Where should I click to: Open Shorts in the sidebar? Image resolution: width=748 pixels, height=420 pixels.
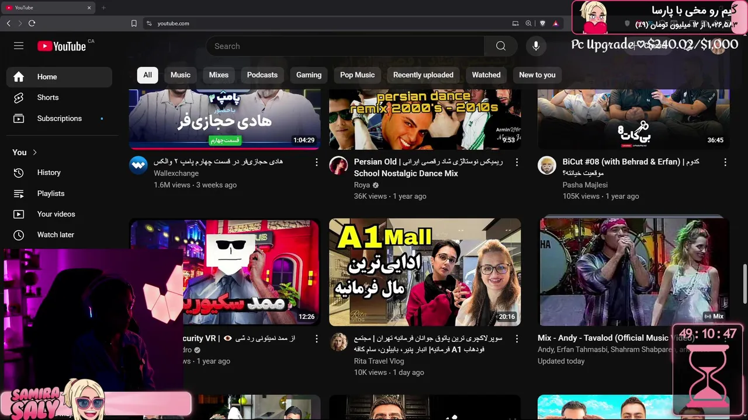tap(59, 97)
